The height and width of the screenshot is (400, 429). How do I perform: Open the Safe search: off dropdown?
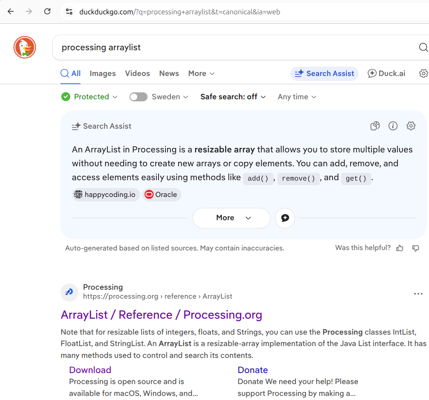coord(233,97)
